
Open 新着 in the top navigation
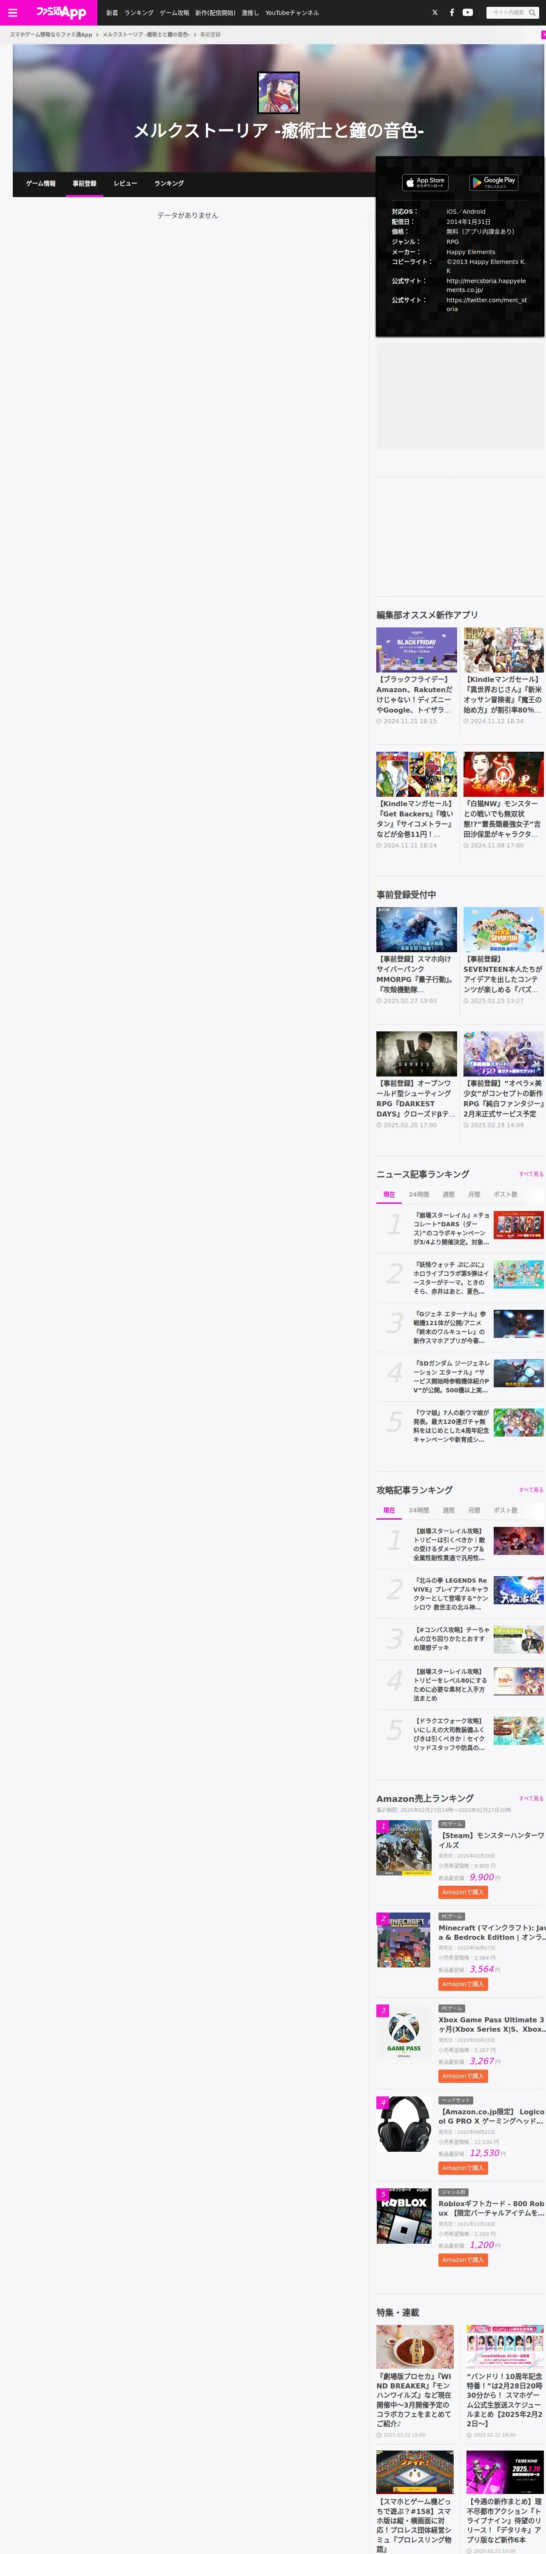(x=112, y=13)
